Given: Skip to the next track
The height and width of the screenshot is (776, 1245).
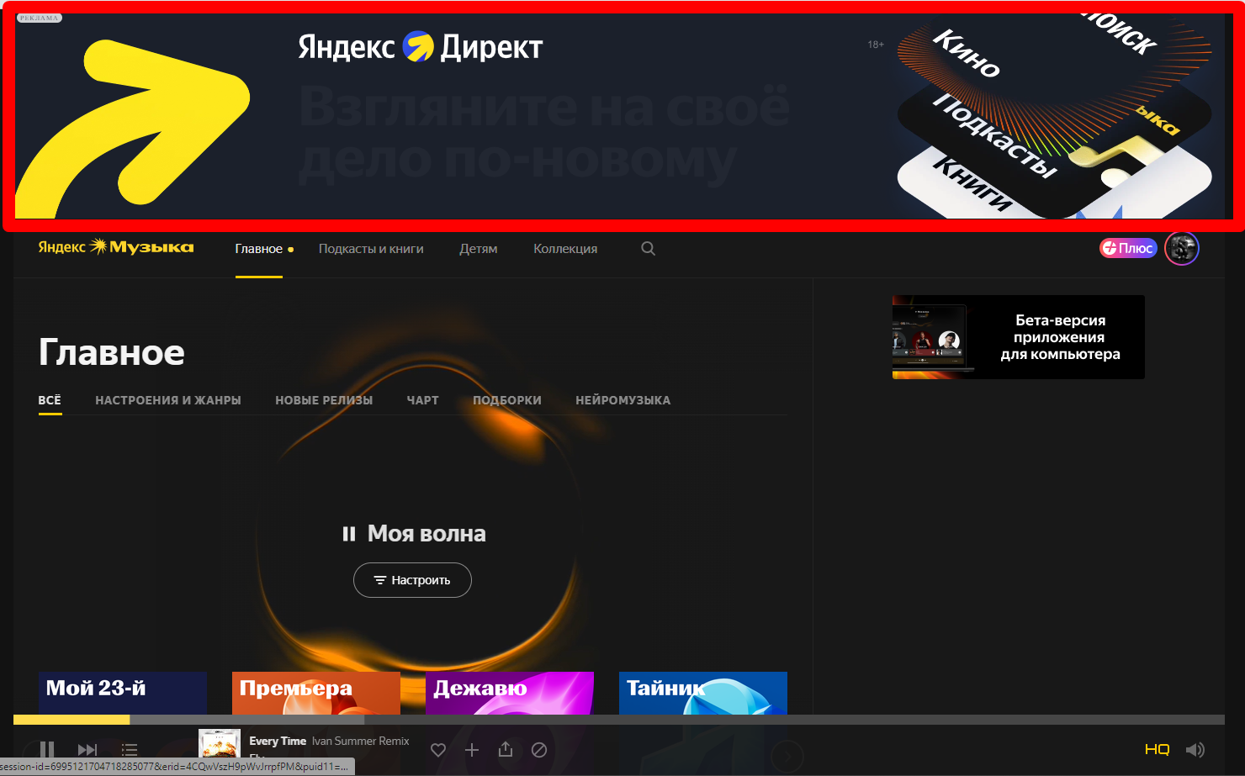Looking at the screenshot, I should click(x=87, y=749).
